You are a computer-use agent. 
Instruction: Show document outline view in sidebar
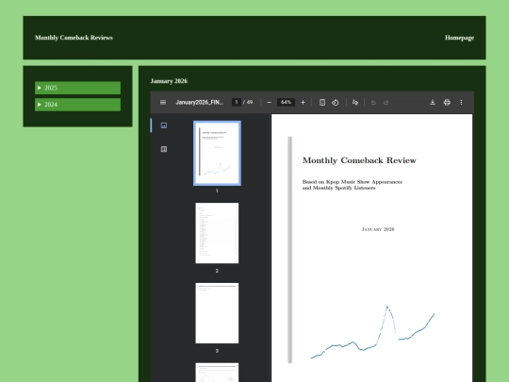click(x=164, y=149)
